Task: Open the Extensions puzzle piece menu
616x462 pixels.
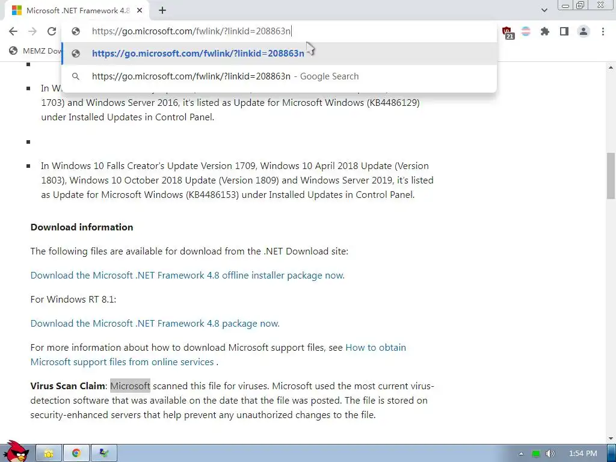Action: [545, 31]
